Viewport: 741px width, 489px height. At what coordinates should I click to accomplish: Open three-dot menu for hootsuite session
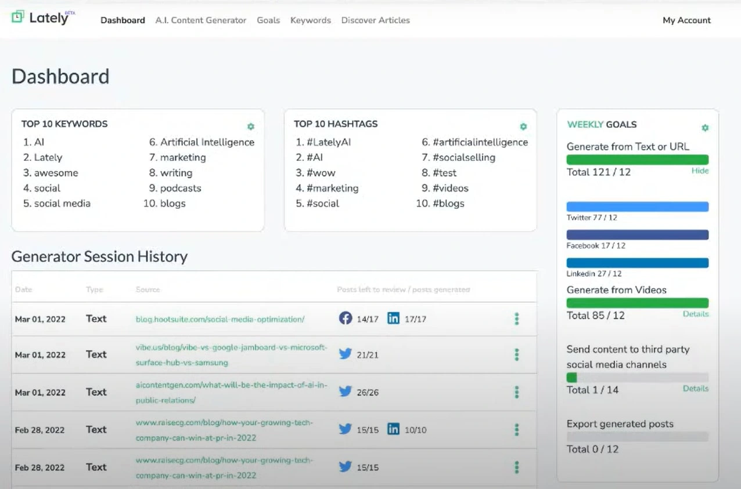pos(516,318)
